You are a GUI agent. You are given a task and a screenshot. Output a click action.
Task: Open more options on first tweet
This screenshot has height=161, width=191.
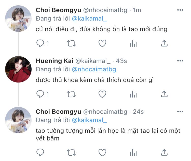pyautogui.click(x=180, y=10)
